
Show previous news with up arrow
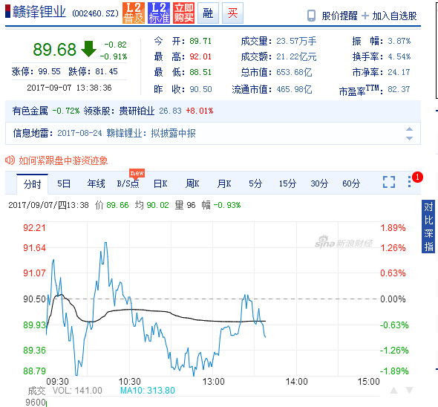[x=409, y=129]
